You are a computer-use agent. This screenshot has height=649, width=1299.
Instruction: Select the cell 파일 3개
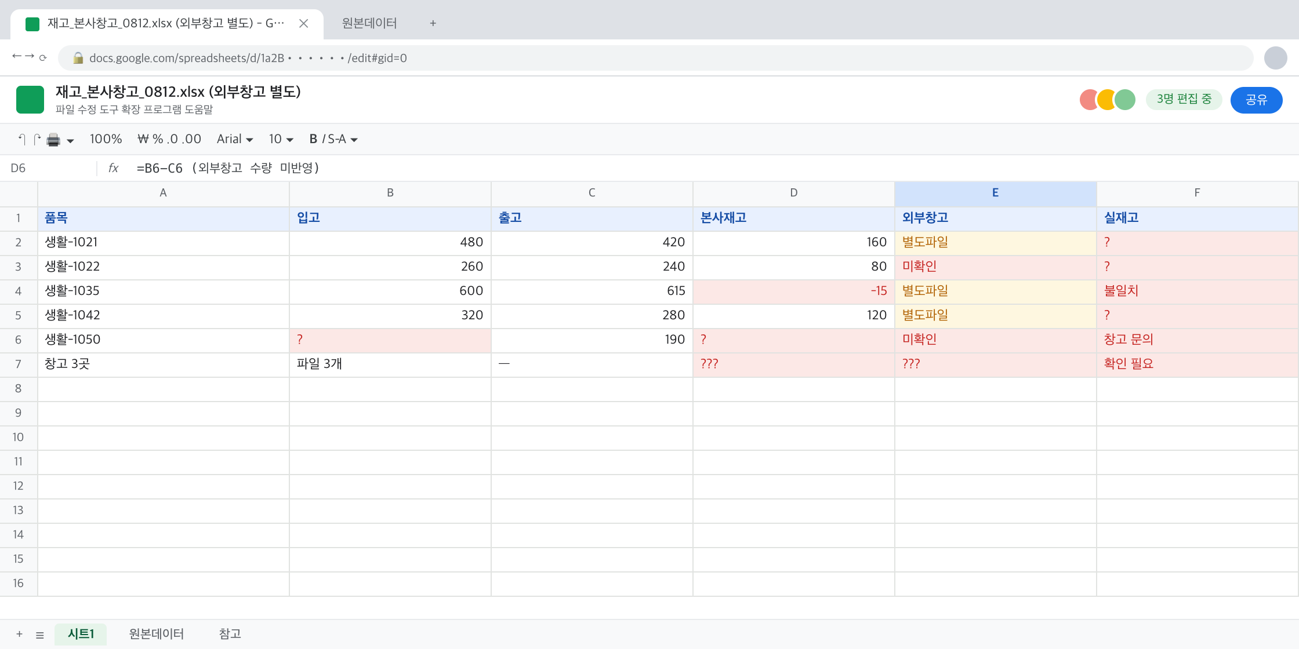[x=390, y=364]
